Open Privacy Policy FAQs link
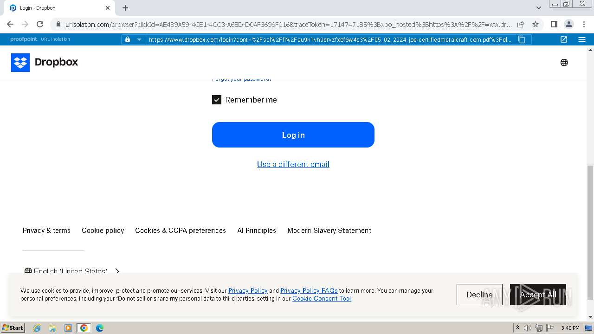Screen dimensions: 594x334 coord(309,291)
